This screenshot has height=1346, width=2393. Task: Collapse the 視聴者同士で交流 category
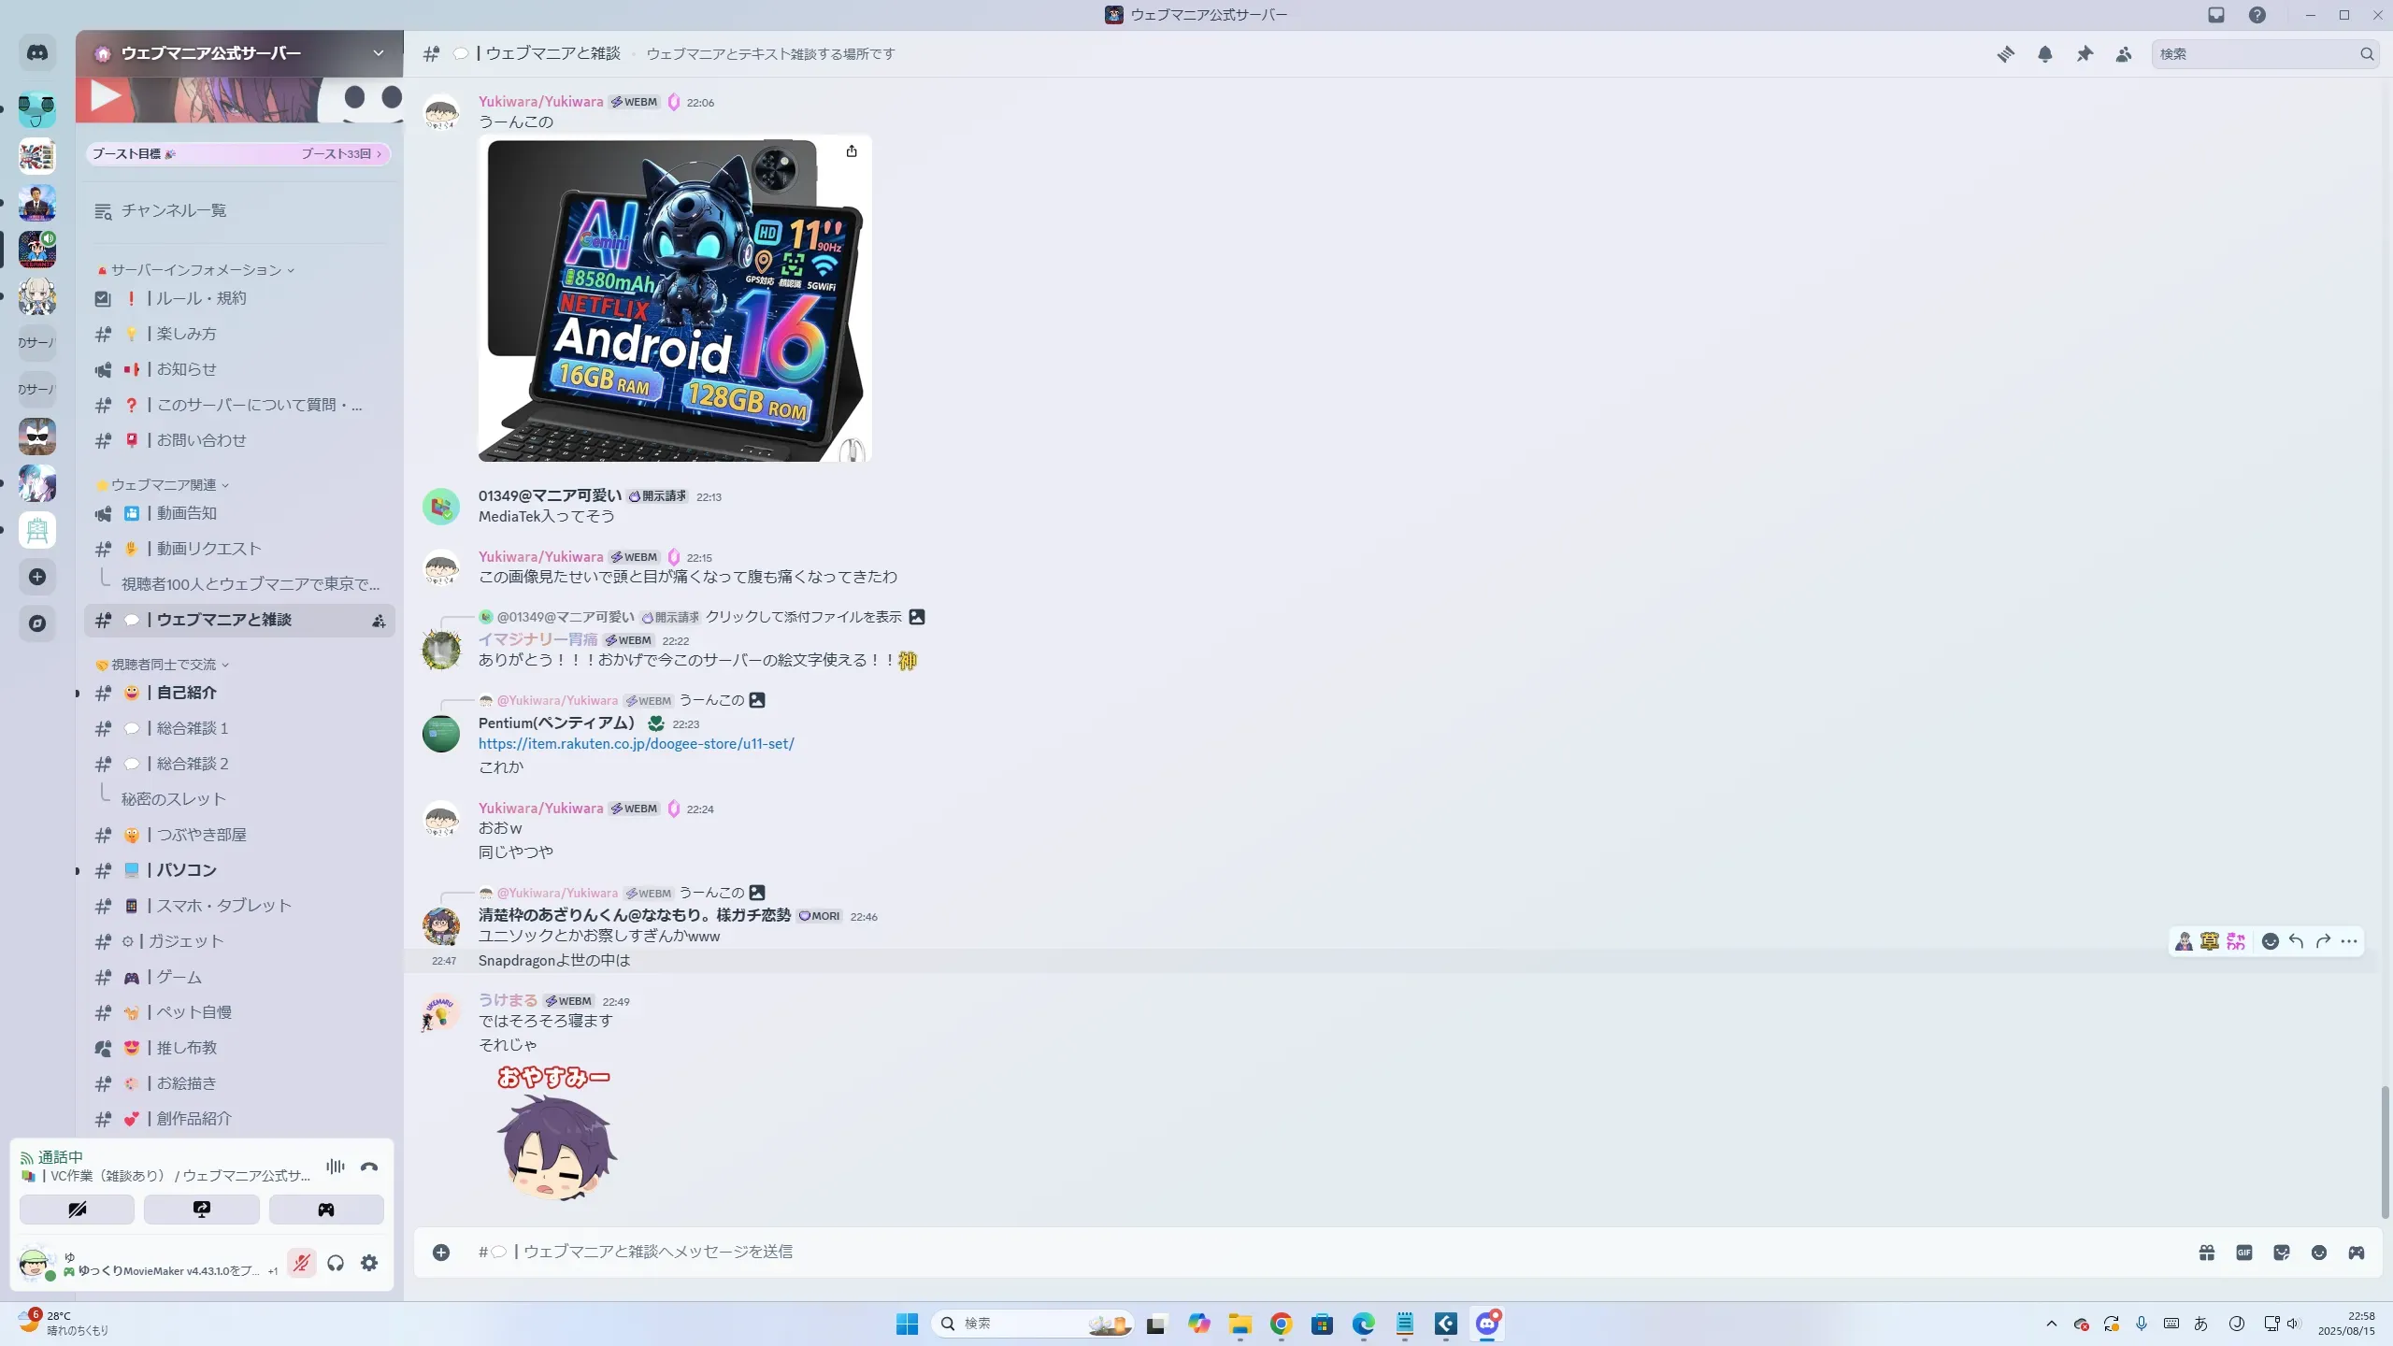(164, 665)
